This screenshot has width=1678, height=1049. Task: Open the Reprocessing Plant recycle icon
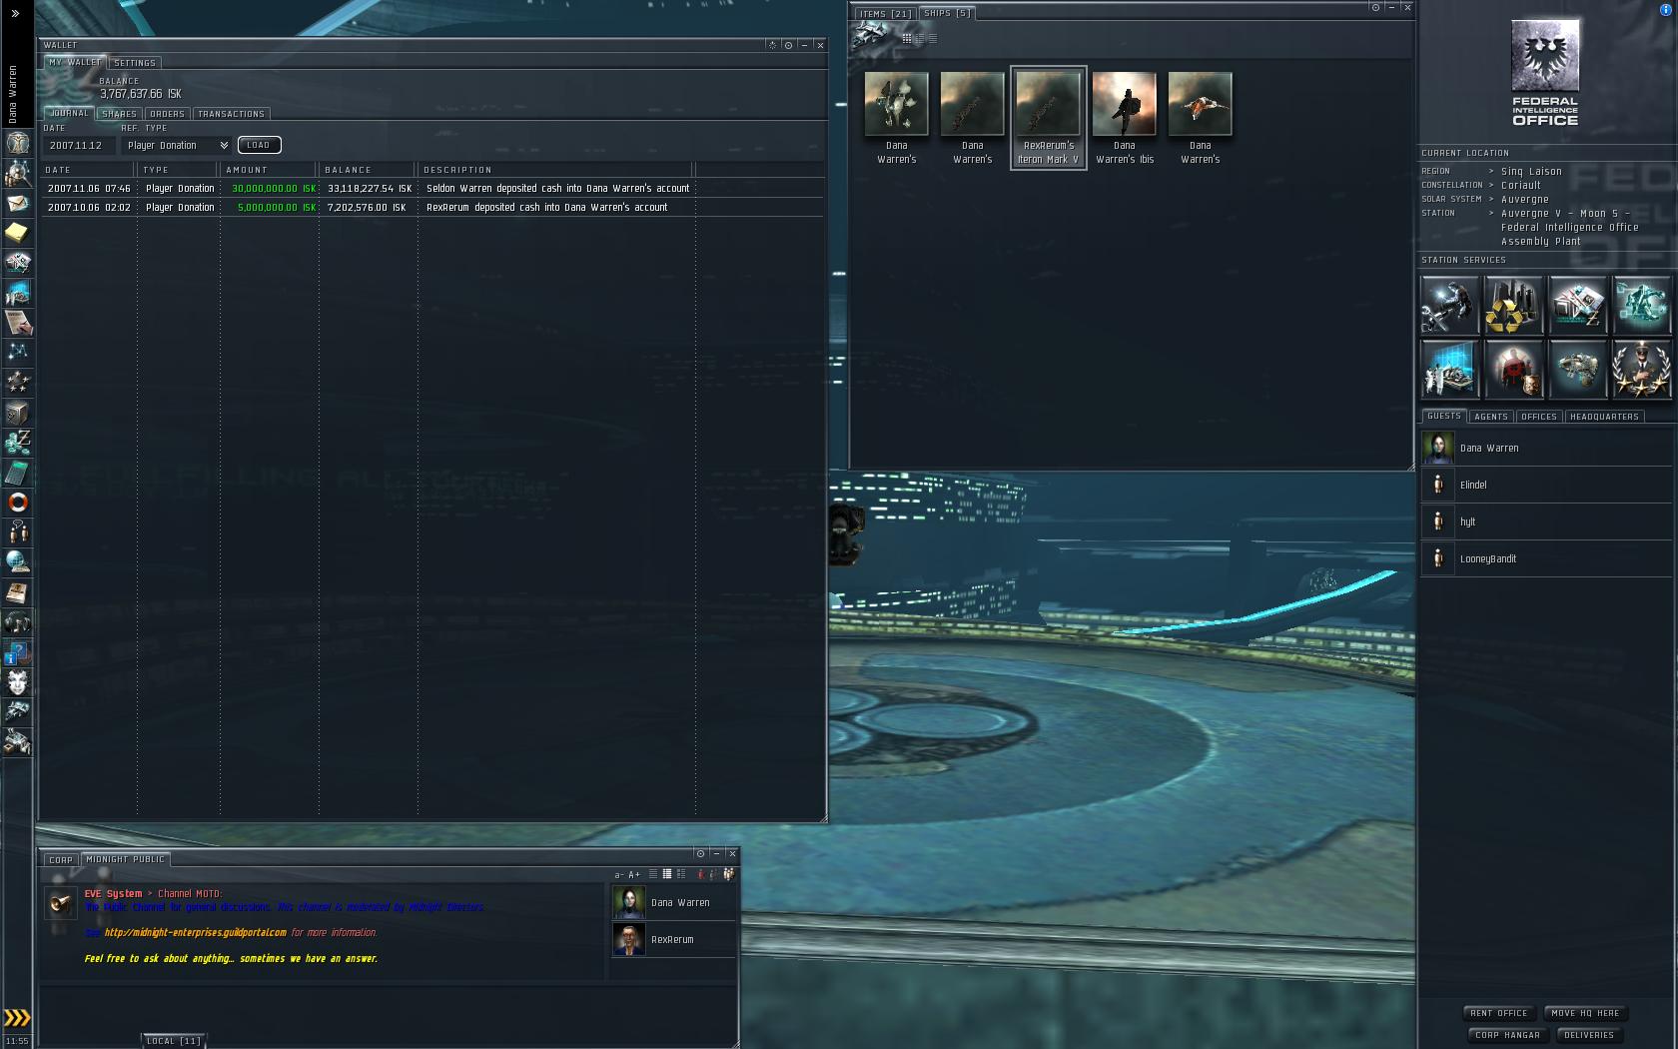tap(1513, 305)
